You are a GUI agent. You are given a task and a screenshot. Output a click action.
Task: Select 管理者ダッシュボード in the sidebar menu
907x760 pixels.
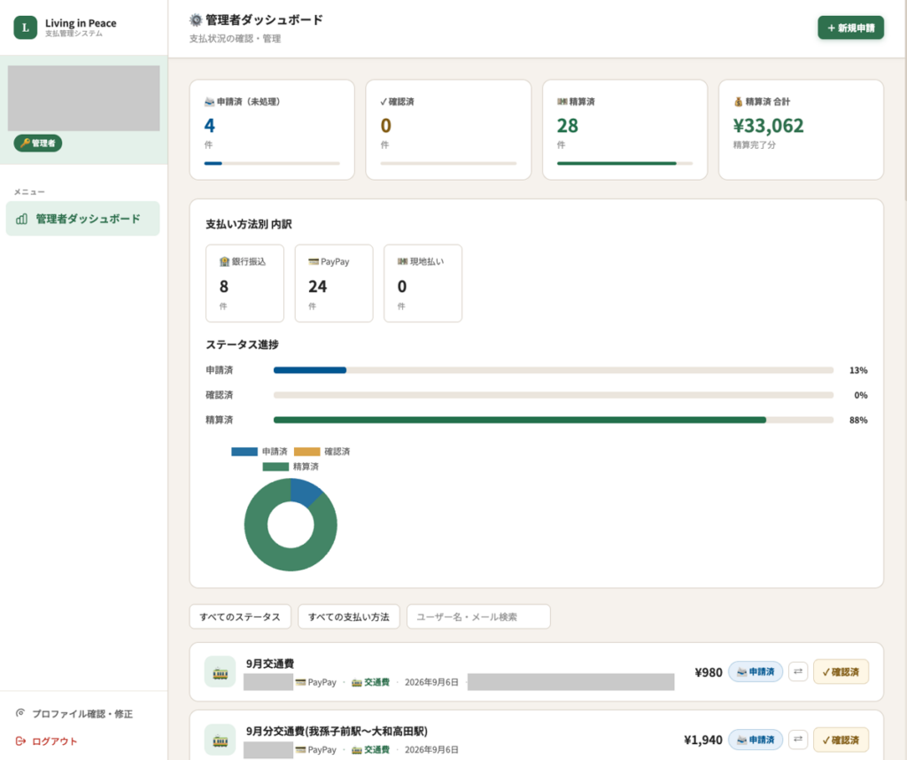82,219
